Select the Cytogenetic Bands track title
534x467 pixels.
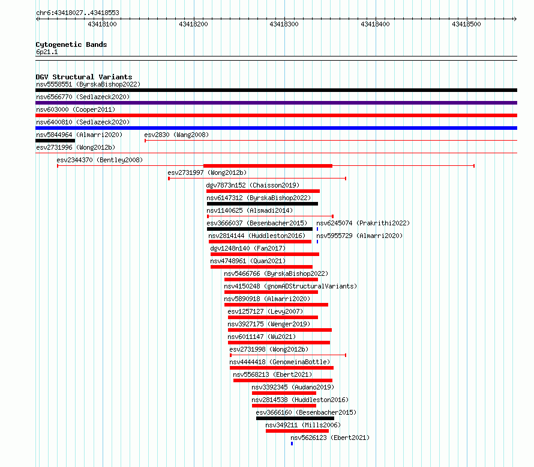tap(71, 44)
